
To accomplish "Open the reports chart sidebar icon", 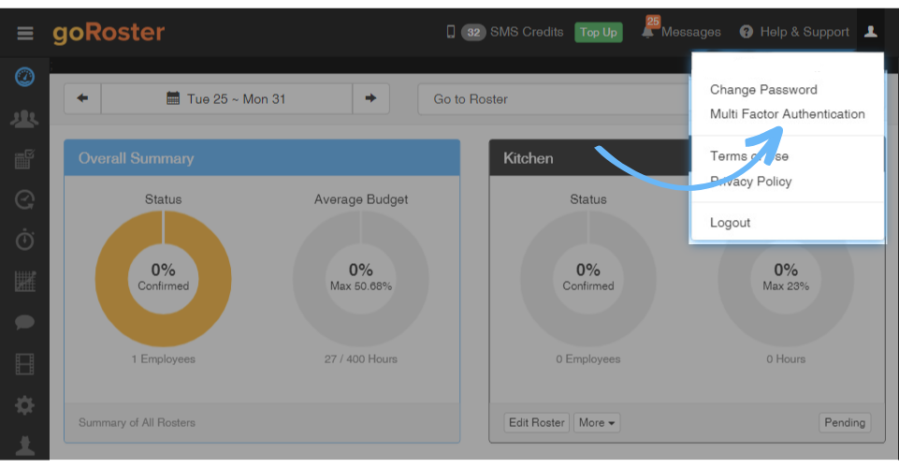I will coord(24,281).
